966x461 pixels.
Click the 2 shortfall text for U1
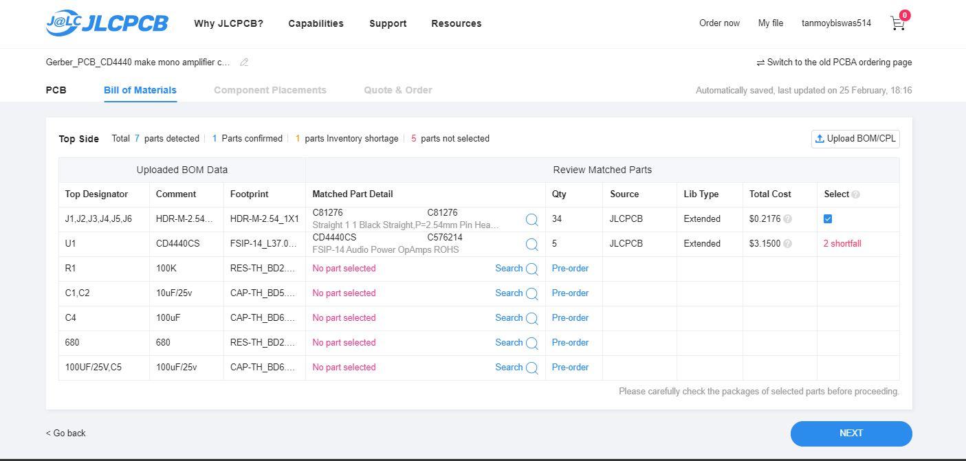pos(842,244)
